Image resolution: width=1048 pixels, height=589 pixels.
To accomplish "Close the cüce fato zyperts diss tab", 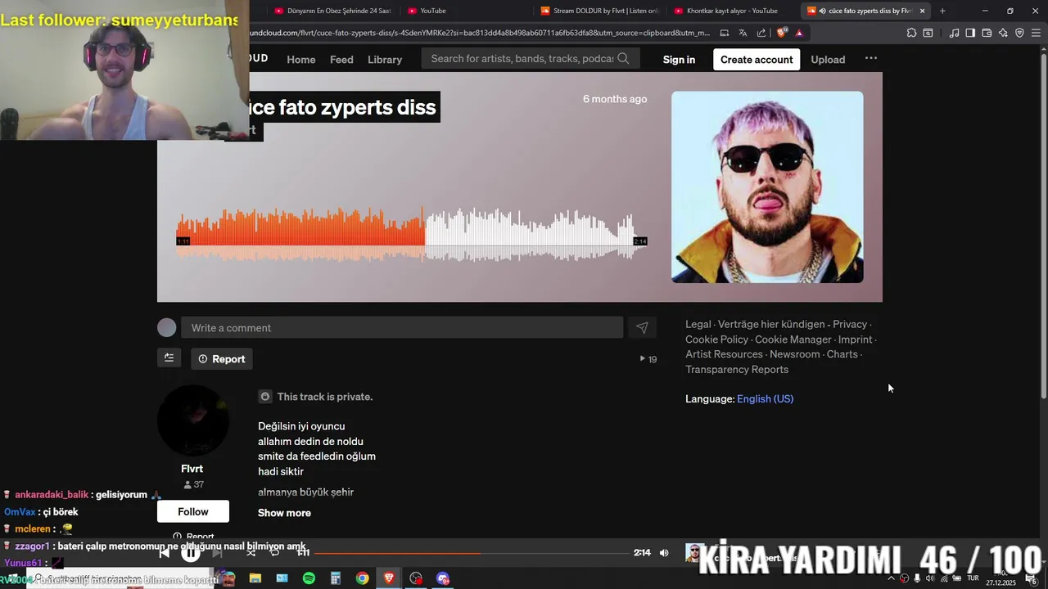I will [x=923, y=11].
